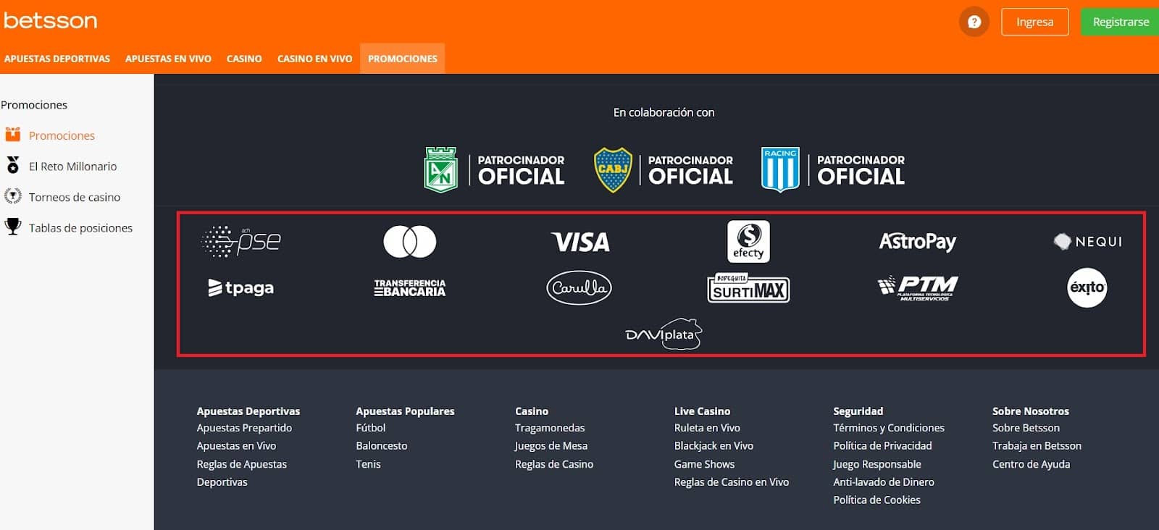The height and width of the screenshot is (530, 1159).
Task: Click the betsson logo
Action: tap(50, 20)
